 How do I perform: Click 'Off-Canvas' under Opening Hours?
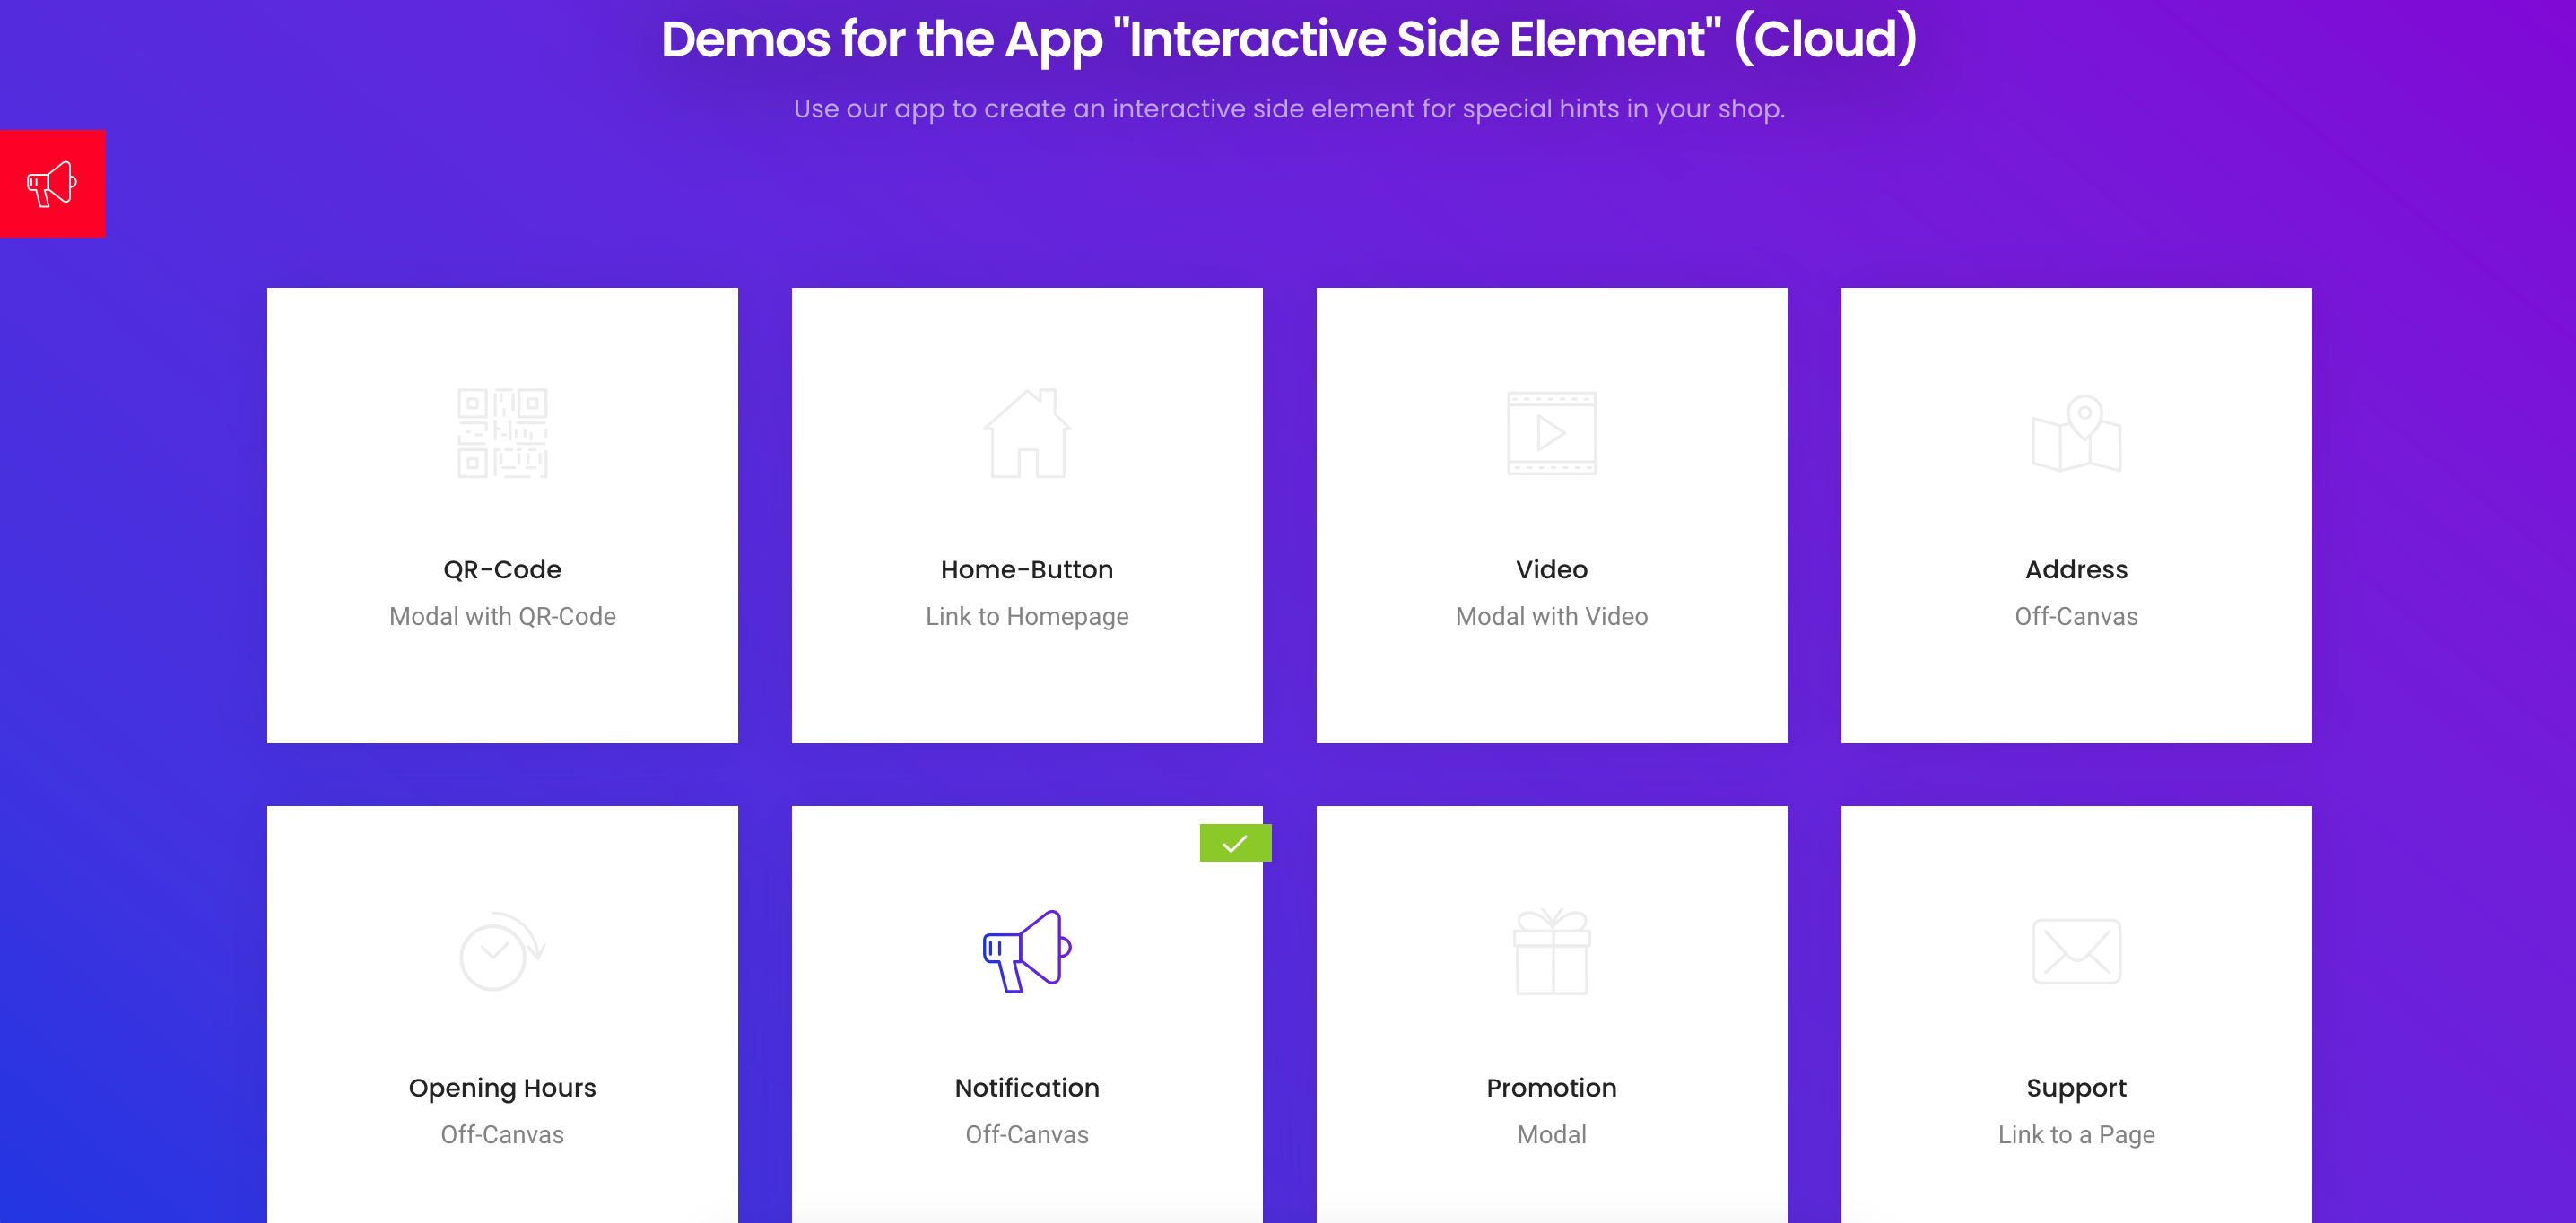click(x=502, y=1134)
